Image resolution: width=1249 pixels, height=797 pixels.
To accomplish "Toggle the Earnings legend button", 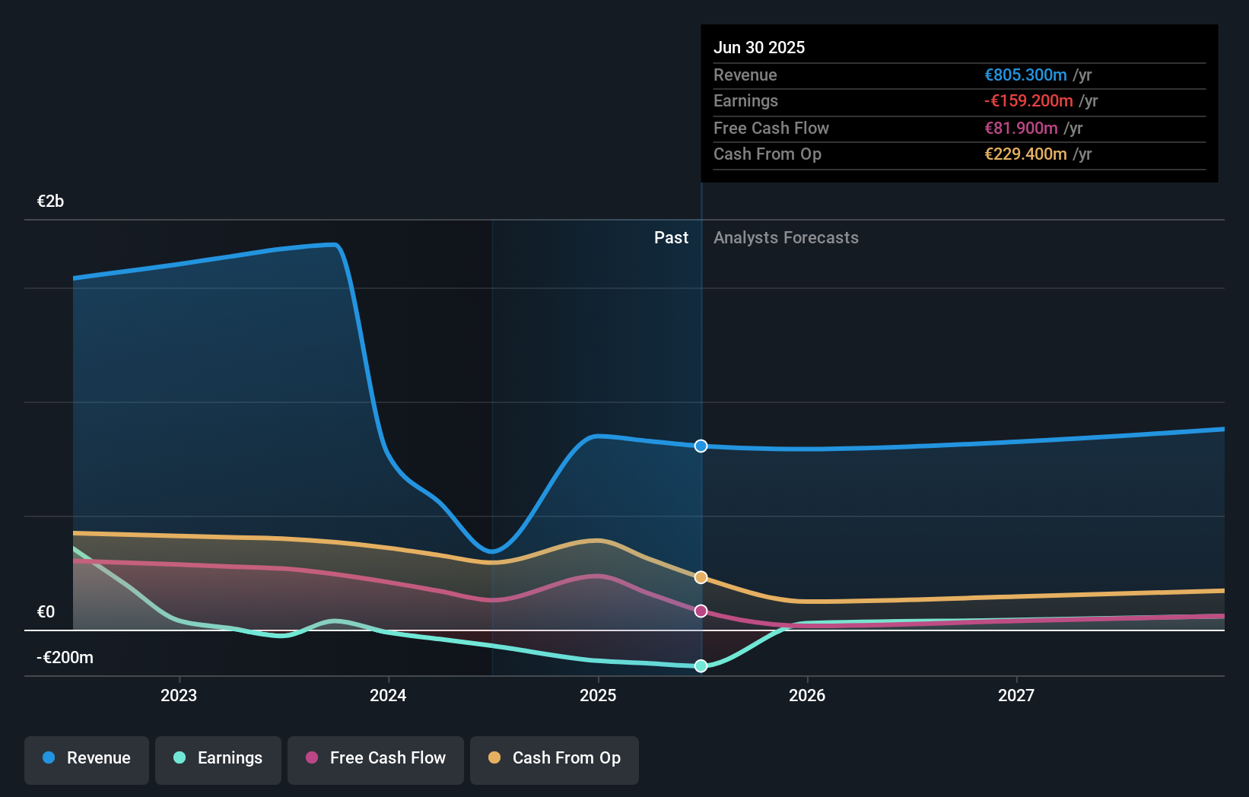I will 218,760.
